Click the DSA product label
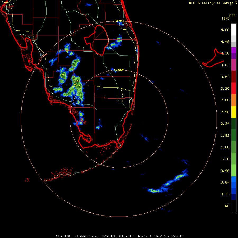Screen dimensions: 238x238 (x=232, y=16)
